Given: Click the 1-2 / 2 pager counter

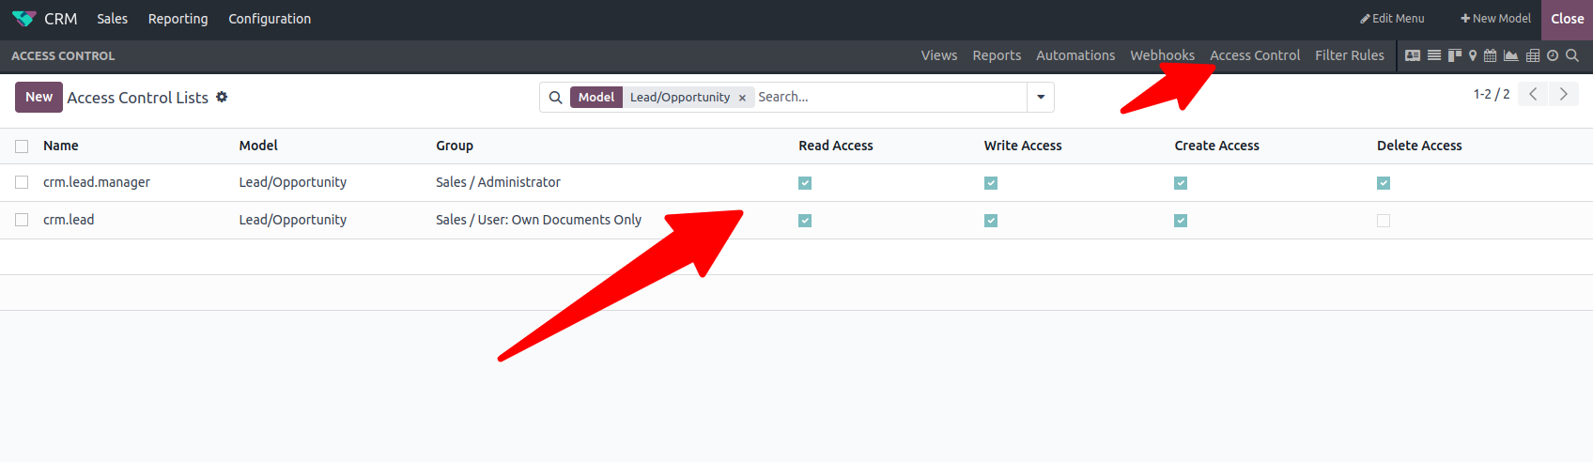Looking at the screenshot, I should point(1492,94).
